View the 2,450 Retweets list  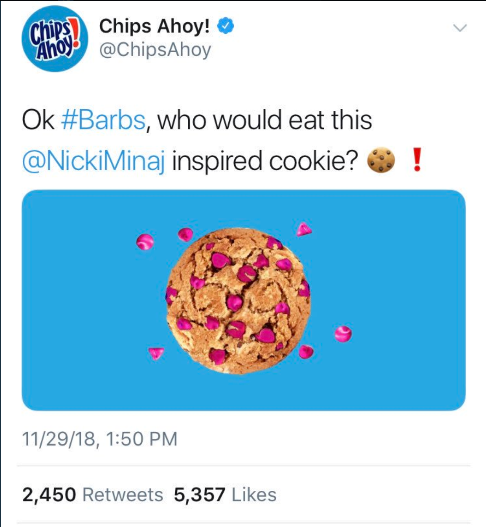93,495
